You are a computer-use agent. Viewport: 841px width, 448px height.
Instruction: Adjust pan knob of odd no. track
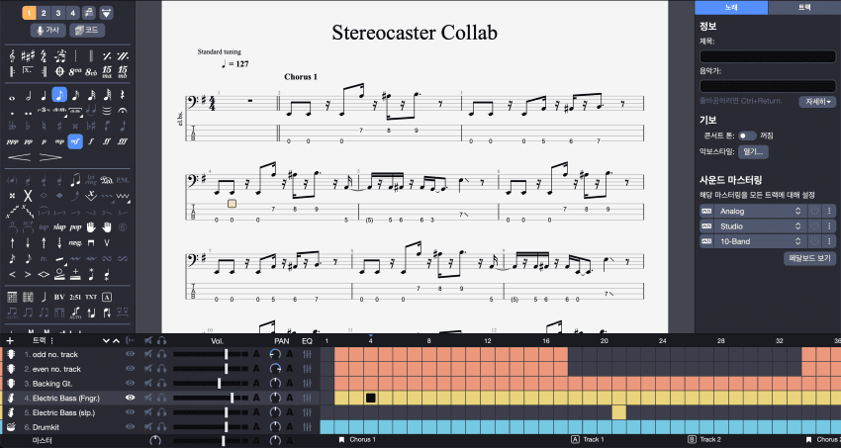tap(275, 354)
